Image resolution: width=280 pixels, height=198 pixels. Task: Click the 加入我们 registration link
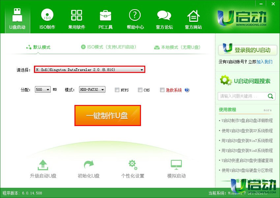(x=265, y=62)
